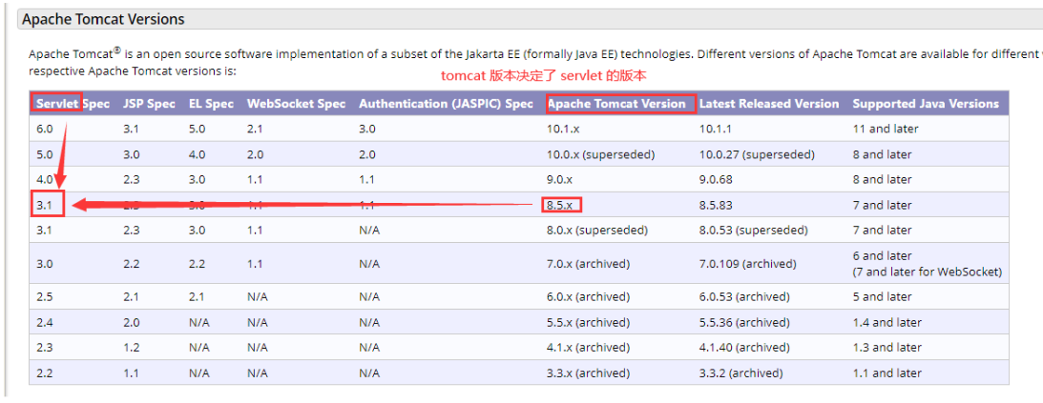Click the 7.0.109 (archived) release cell
The width and height of the screenshot is (1043, 403).
coord(748,264)
